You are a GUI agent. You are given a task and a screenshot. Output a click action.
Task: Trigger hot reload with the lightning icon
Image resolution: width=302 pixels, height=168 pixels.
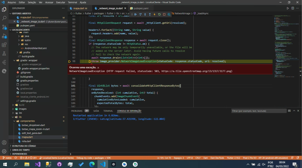tap(154, 14)
